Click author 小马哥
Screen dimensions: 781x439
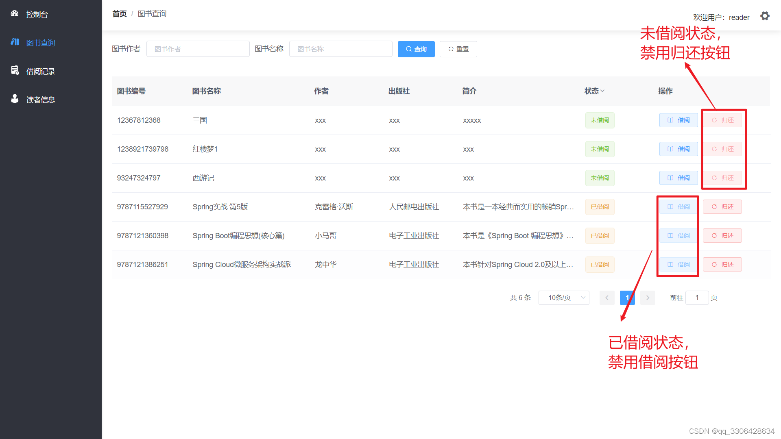[326, 236]
